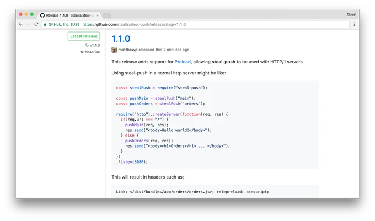Click the github.com URL address bar

[196, 24]
